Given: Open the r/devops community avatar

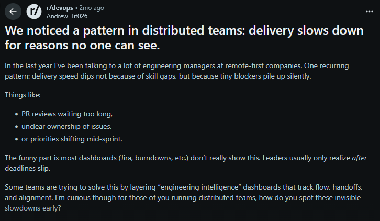Looking at the screenshot, I should 35,11.
